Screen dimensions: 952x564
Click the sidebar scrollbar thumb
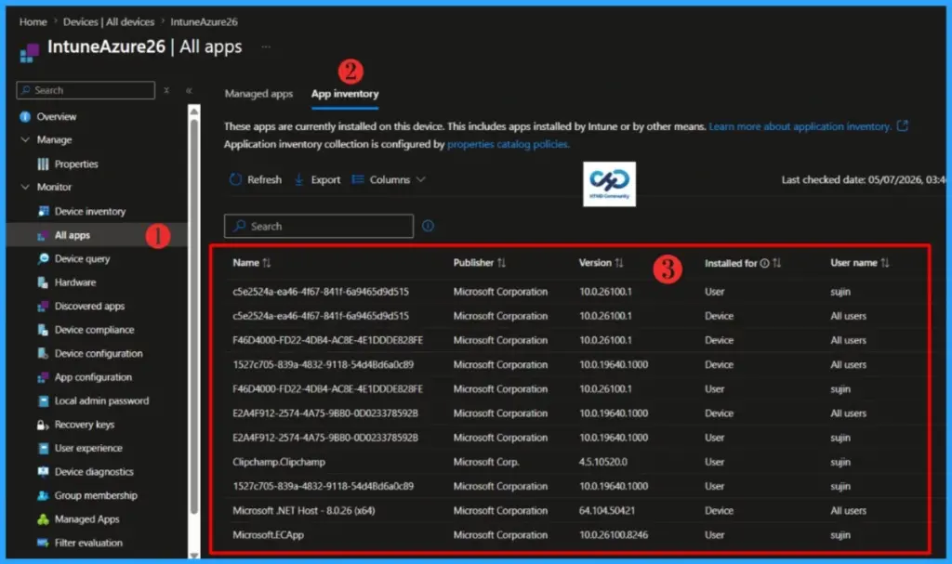click(193, 316)
